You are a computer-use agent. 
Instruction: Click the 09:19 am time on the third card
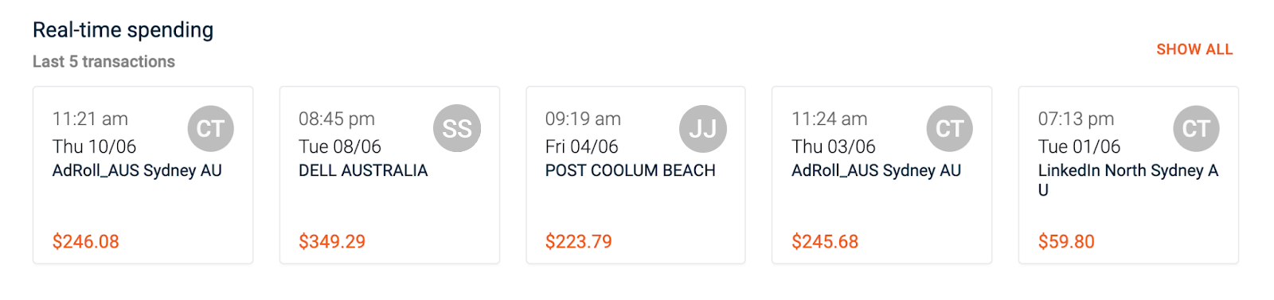point(583,119)
